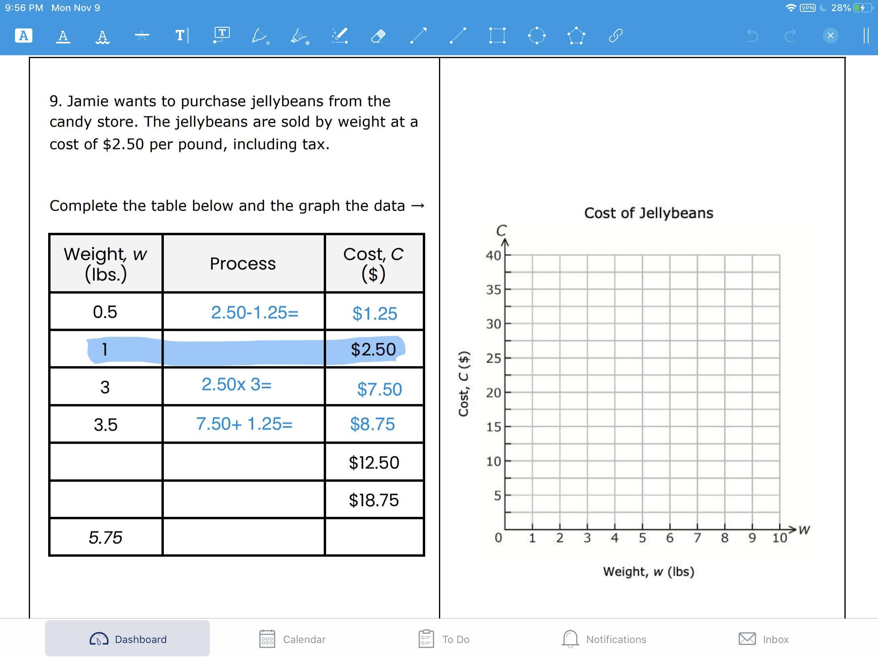Viewport: 878px width, 658px height.
Task: Select the underline text annotation tool
Action: pyautogui.click(x=63, y=36)
